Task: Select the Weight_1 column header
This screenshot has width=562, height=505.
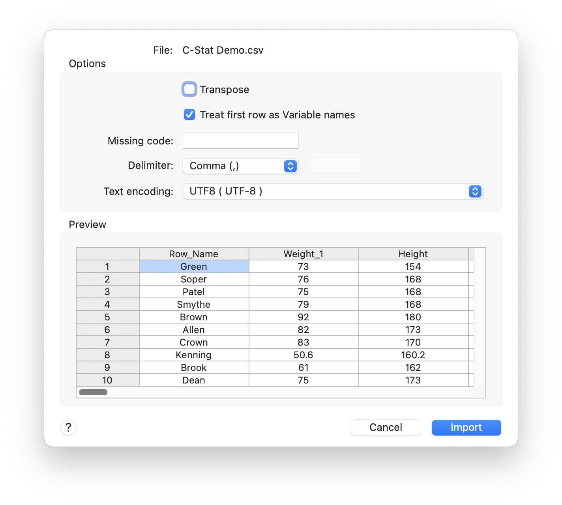Action: point(303,254)
